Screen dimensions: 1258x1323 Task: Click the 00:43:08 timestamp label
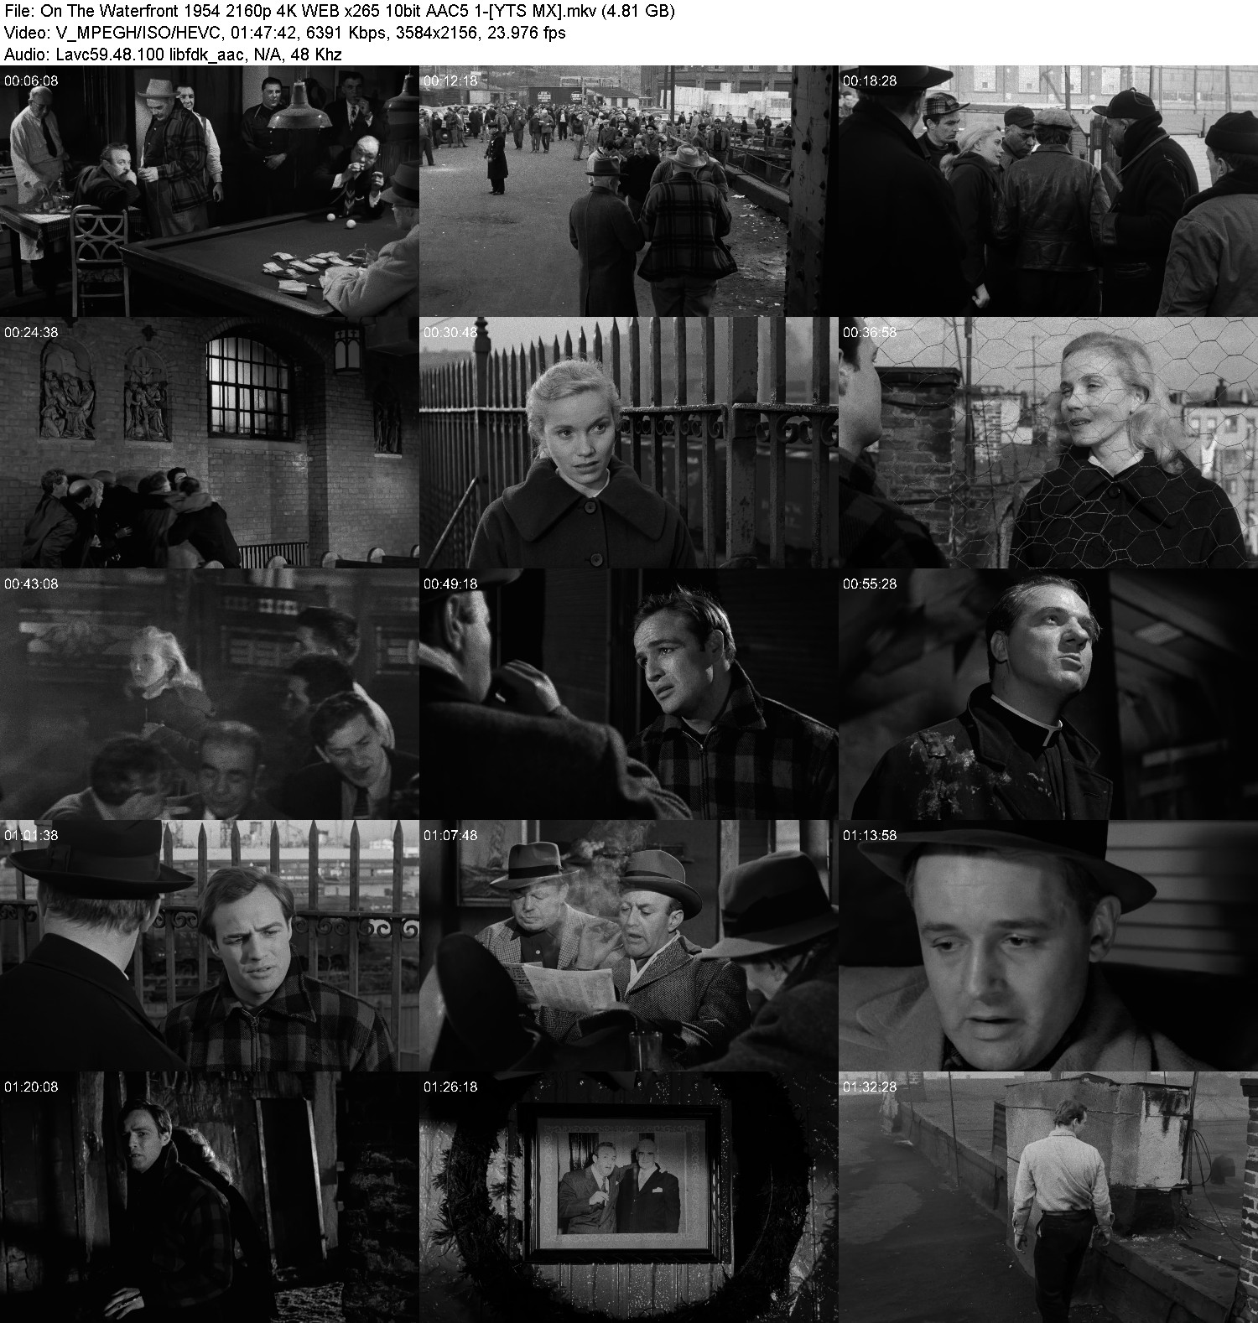[31, 584]
